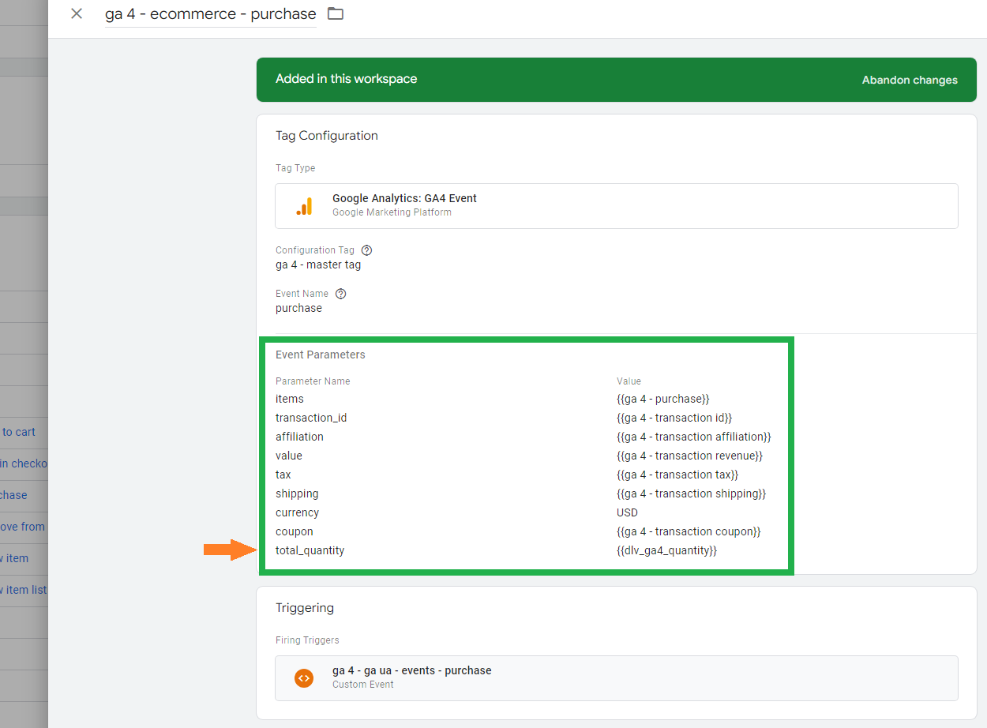Open help icon beside Event Name
This screenshot has width=987, height=728.
(x=341, y=294)
